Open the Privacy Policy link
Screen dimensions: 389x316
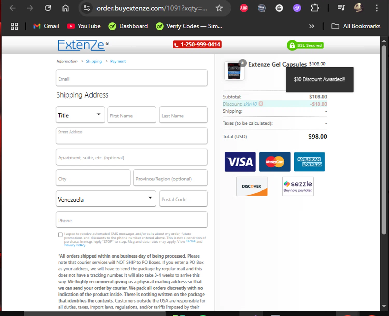(x=75, y=245)
